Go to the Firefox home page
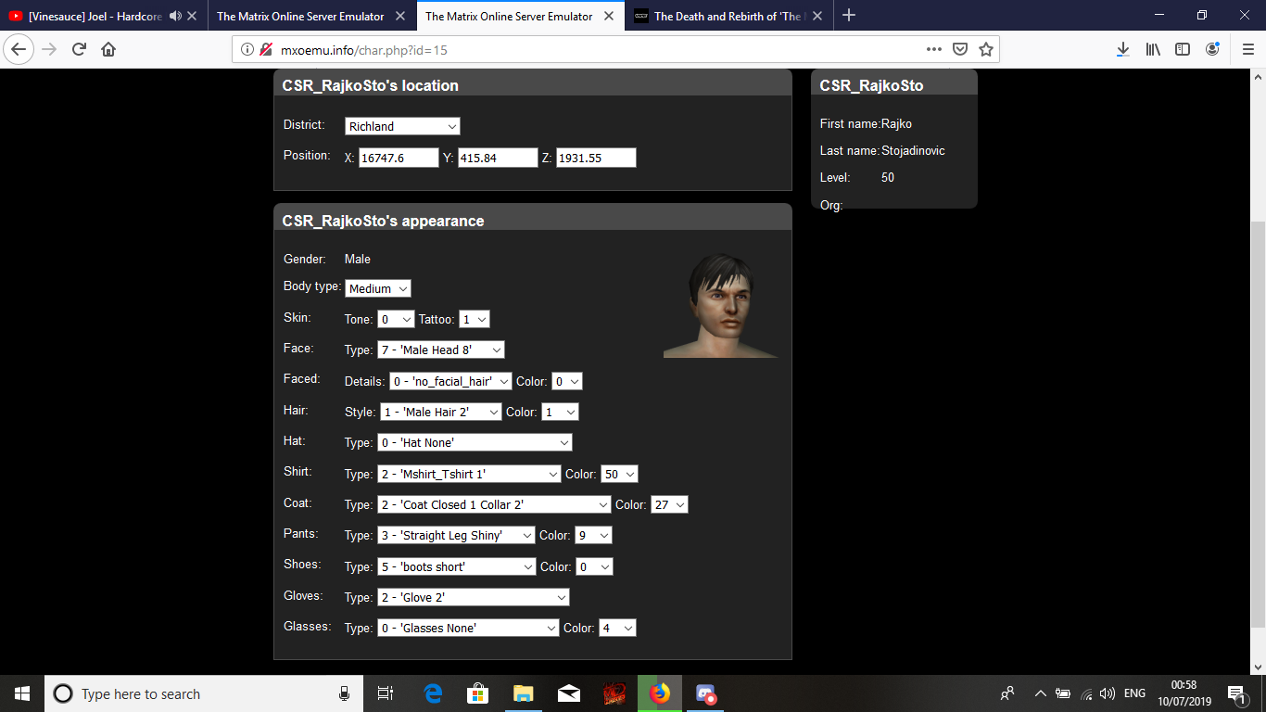 click(x=108, y=50)
